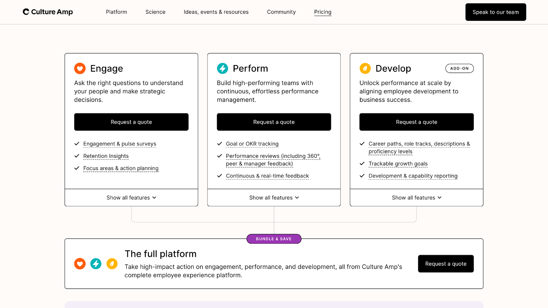This screenshot has height=308, width=548.
Task: Open Ideas, events & resources menu
Action: (x=216, y=12)
